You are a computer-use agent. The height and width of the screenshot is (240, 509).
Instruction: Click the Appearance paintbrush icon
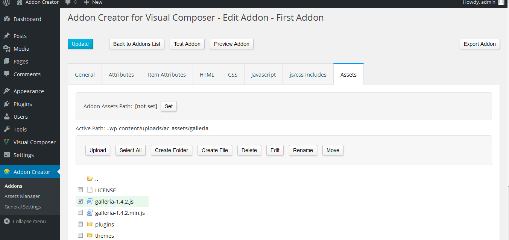(x=7, y=91)
